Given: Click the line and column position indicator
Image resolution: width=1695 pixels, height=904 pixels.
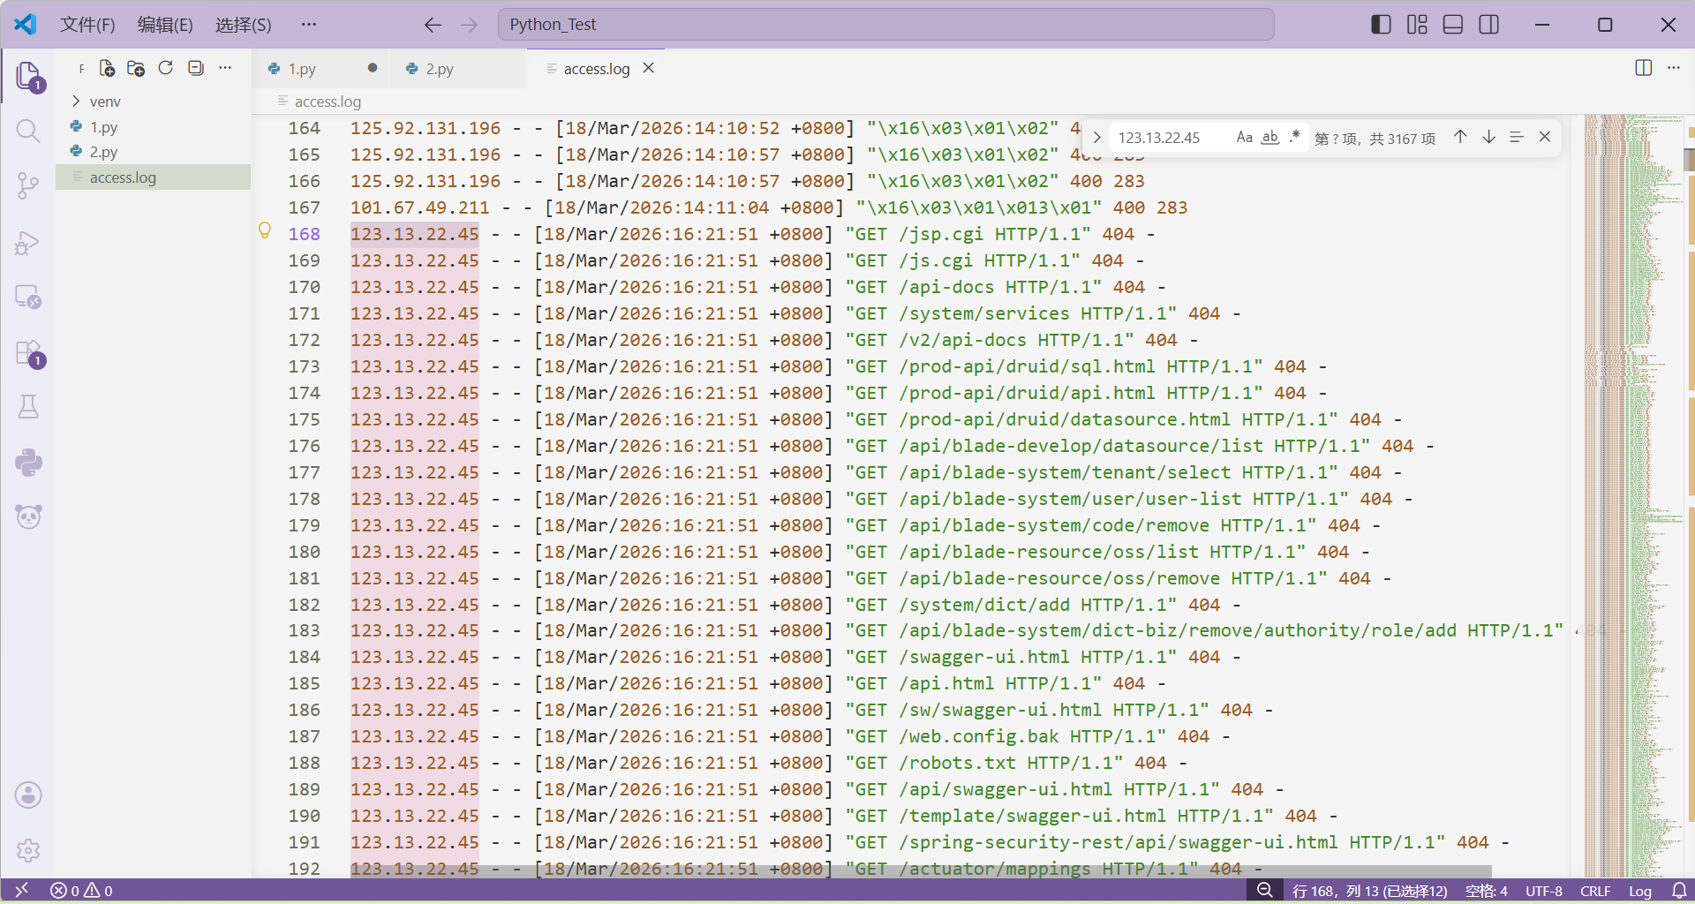Looking at the screenshot, I should (x=1370, y=891).
